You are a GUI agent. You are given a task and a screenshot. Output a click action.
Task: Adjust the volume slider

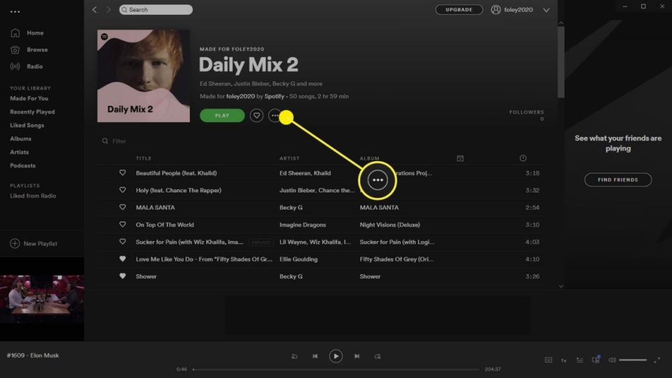click(632, 360)
